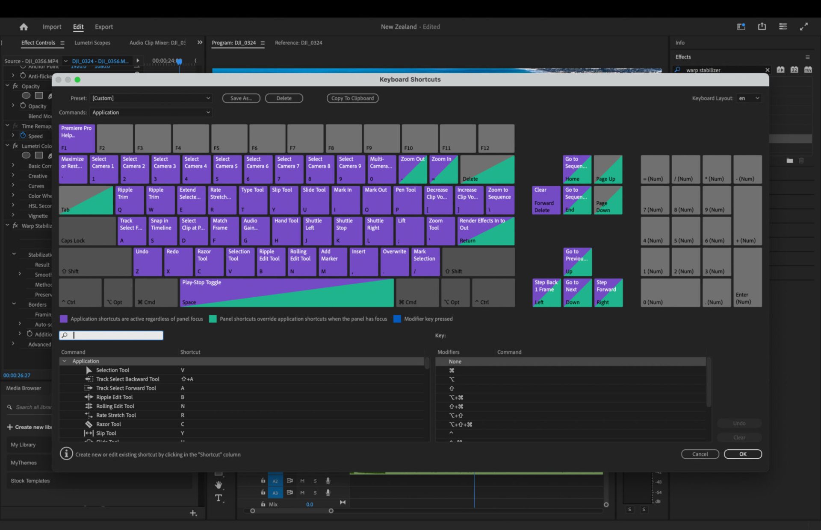Mute track A3
Viewport: 821px width, 530px height.
pyautogui.click(x=302, y=492)
